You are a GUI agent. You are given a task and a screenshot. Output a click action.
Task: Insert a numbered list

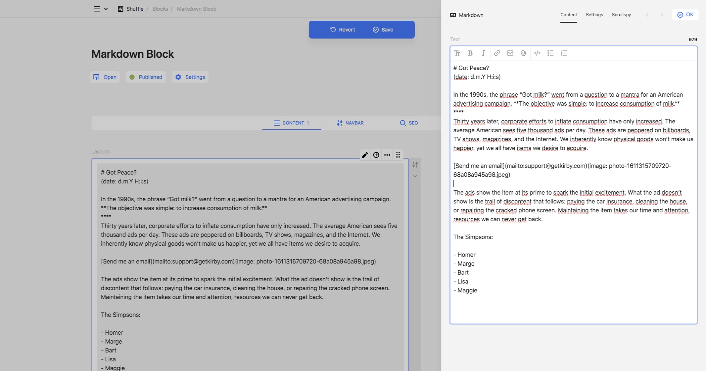click(564, 53)
